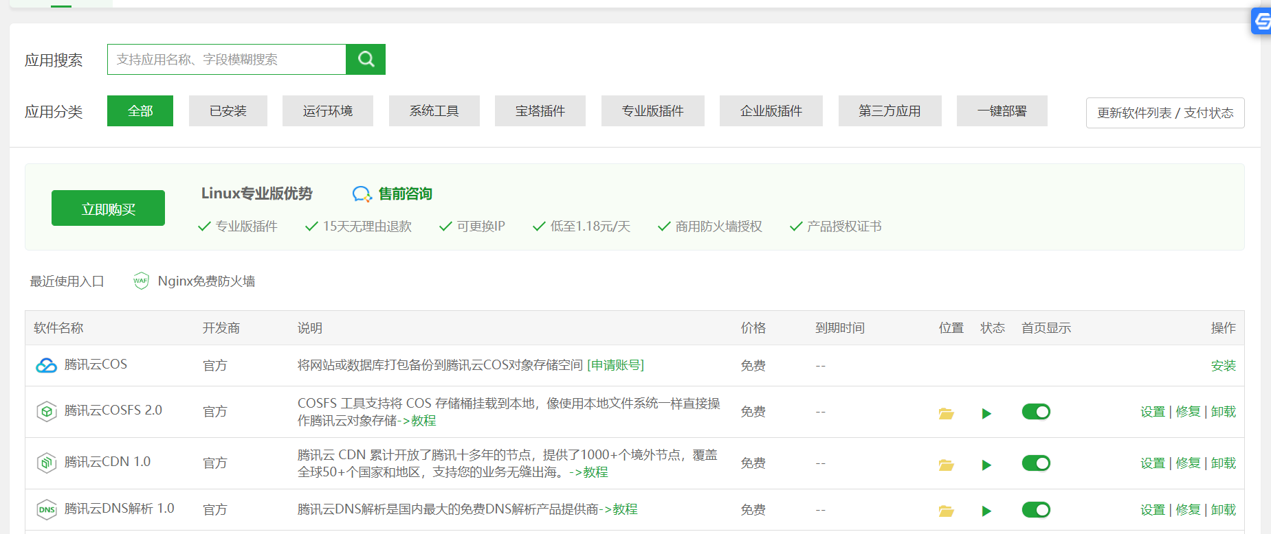Screen dimensions: 1271x534
Task: Open the [申请账号] link
Action: [x=615, y=365]
